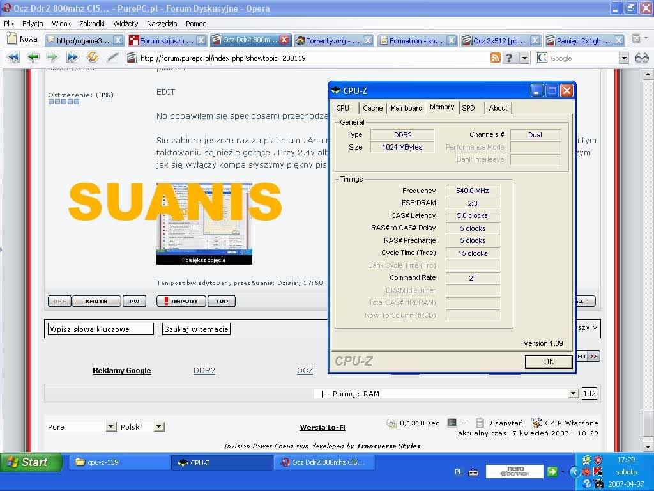Image resolution: width=654 pixels, height=491 pixels.
Task: Click the Idź go button
Action: [589, 393]
